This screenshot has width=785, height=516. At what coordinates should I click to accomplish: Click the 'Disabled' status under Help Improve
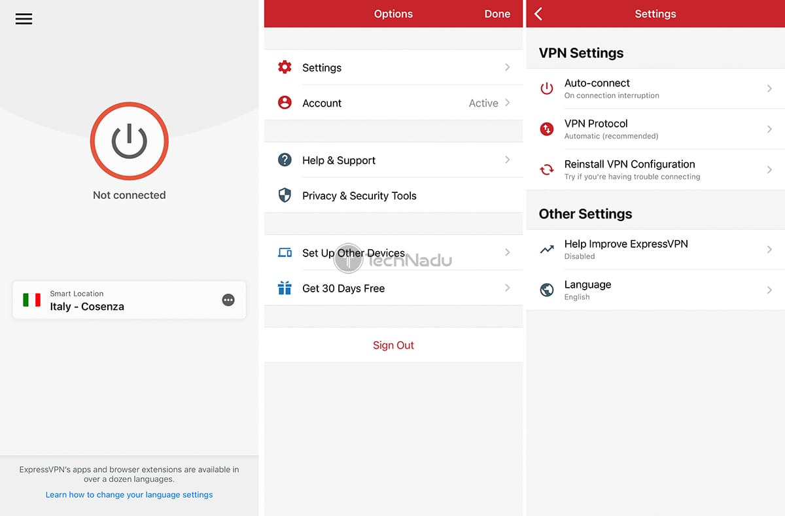[x=580, y=256]
